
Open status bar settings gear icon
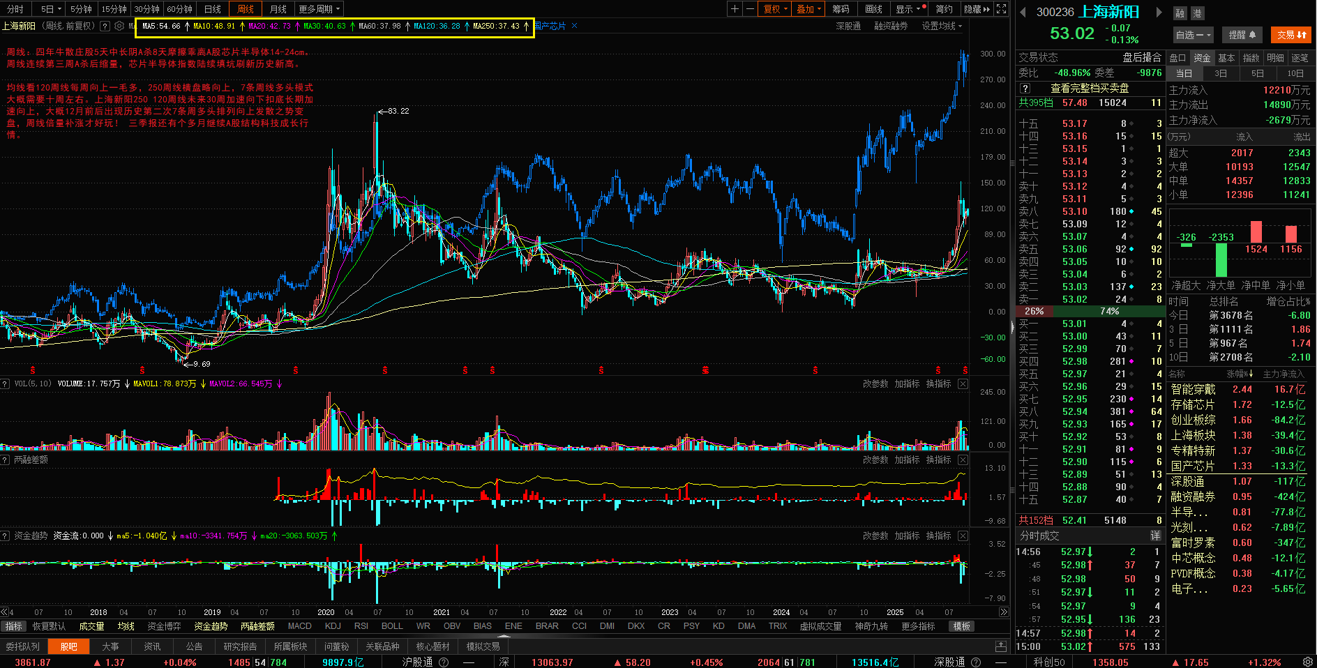(x=1307, y=662)
